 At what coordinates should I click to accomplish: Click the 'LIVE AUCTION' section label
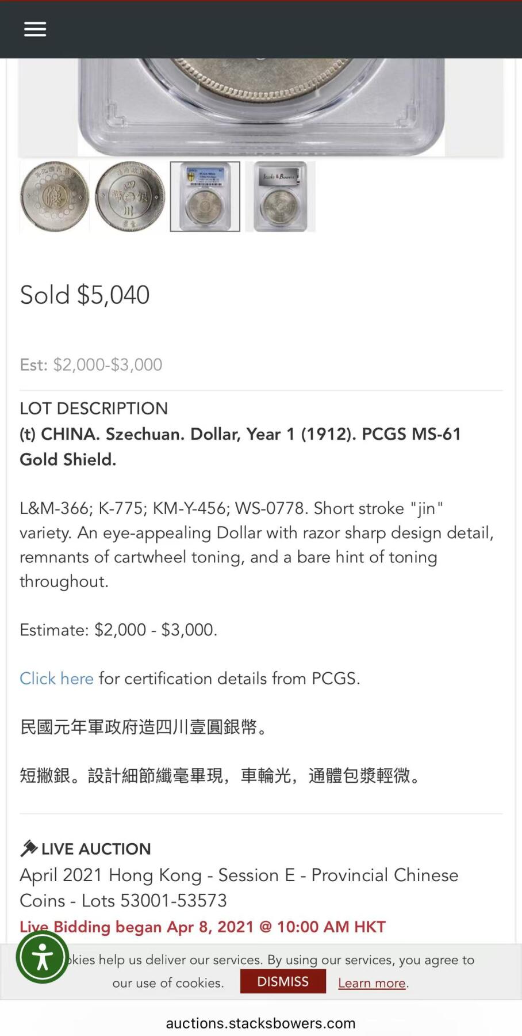pyautogui.click(x=96, y=849)
